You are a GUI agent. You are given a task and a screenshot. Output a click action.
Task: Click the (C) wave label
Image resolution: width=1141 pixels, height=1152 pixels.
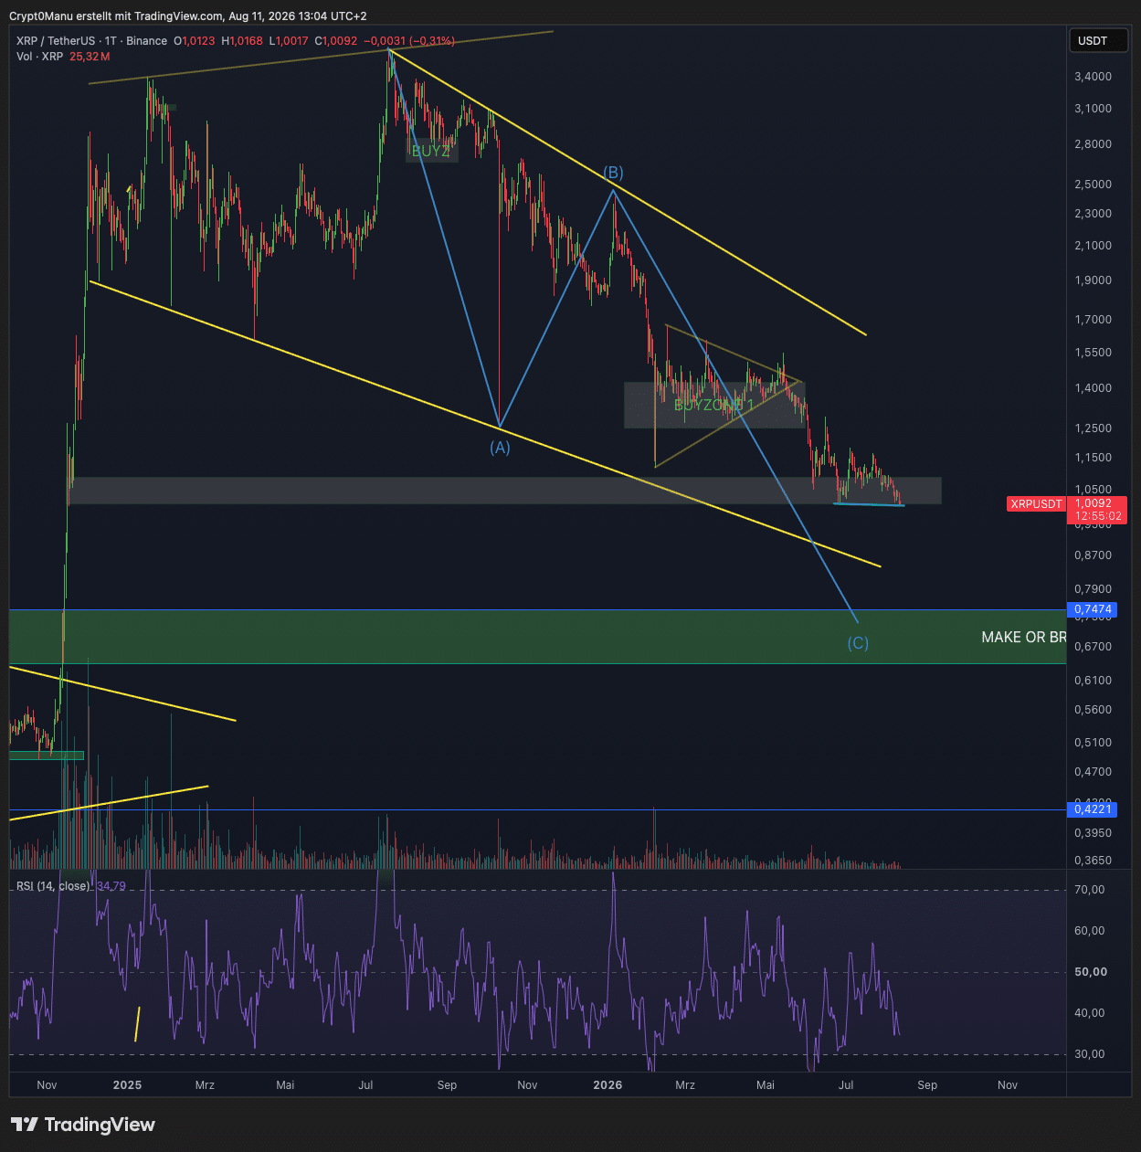click(858, 643)
